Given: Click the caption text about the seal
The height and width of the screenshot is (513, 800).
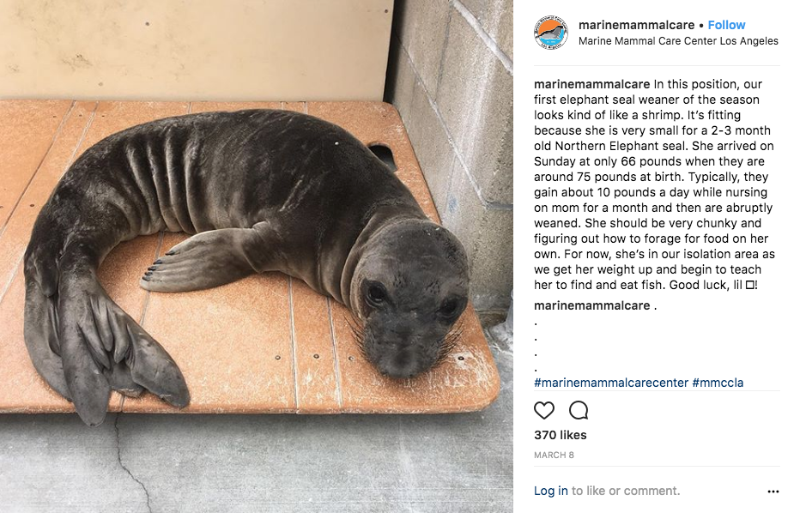Looking at the screenshot, I should (x=654, y=184).
